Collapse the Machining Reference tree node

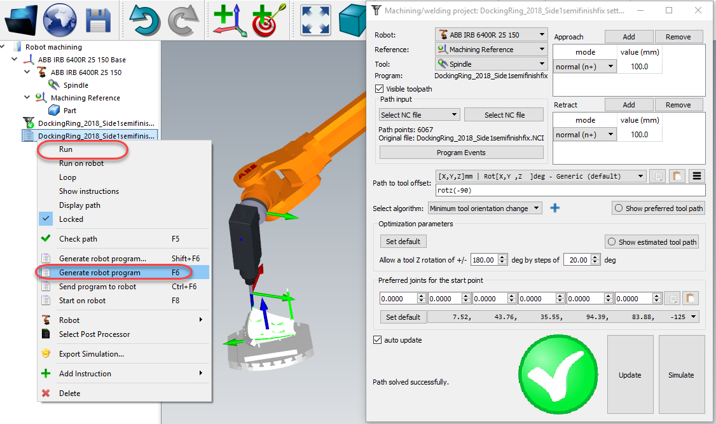27,97
